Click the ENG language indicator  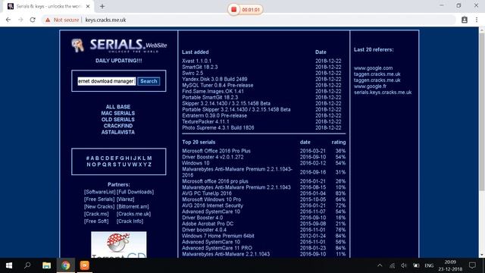[429, 265]
